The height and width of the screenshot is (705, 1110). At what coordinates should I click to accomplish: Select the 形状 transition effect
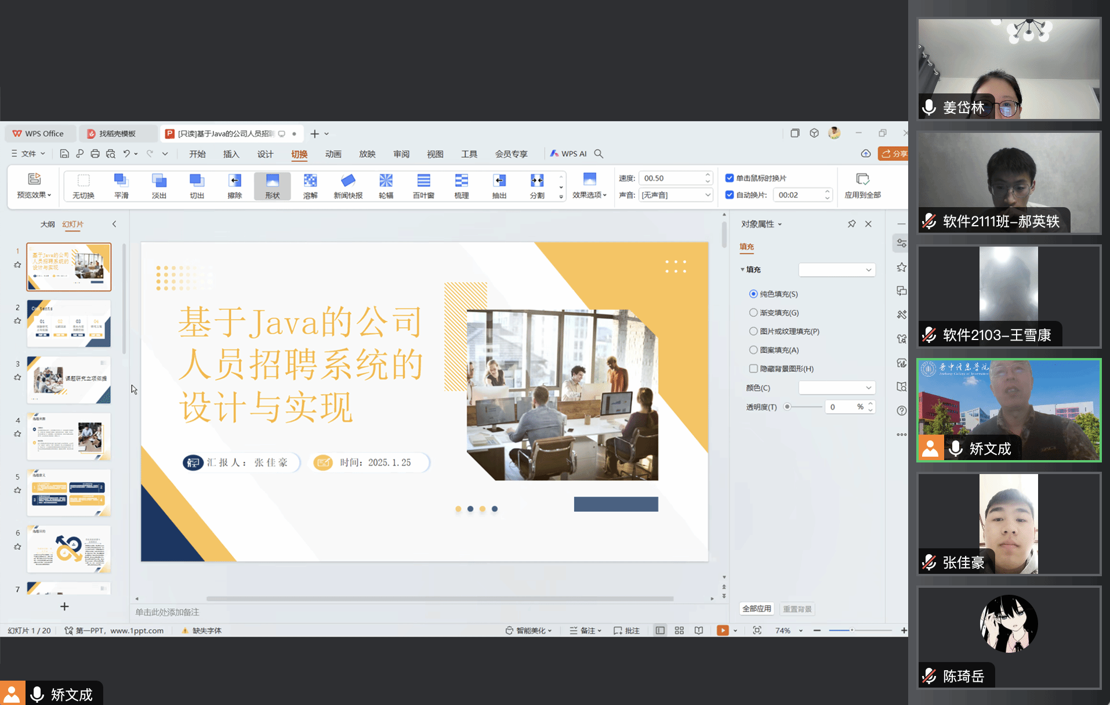coord(273,186)
